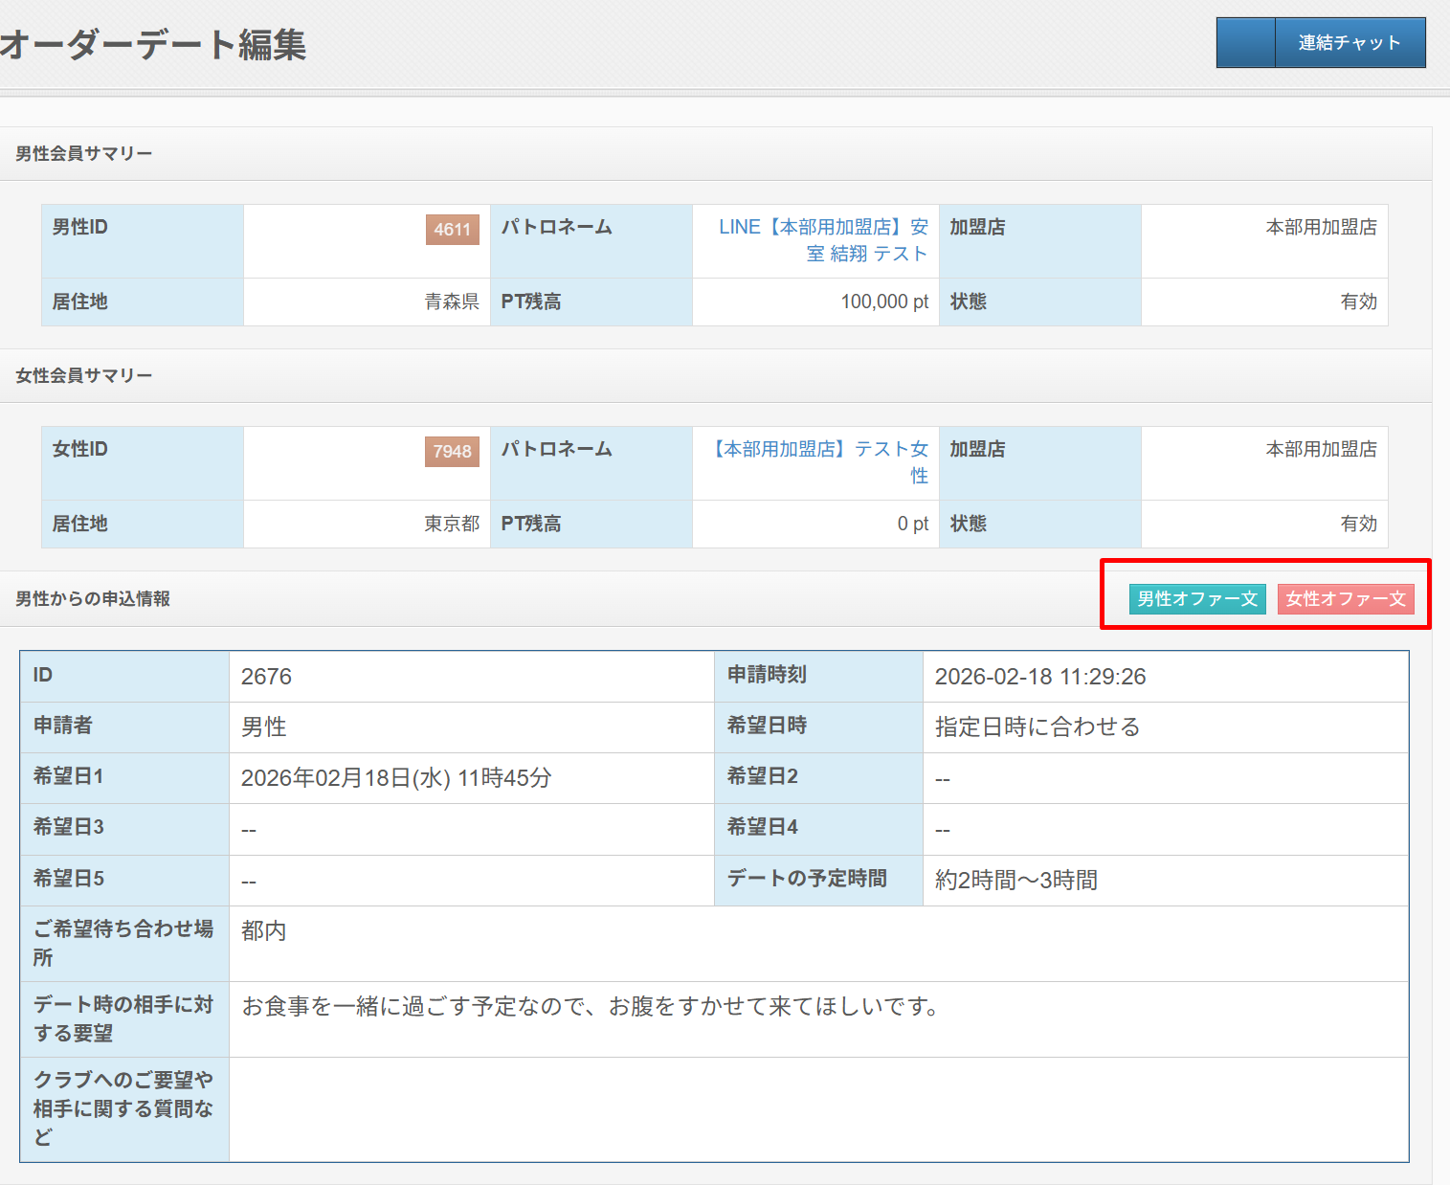The height and width of the screenshot is (1185, 1450).
Task: Show the 男性オファー文 offer text
Action: (x=1196, y=599)
